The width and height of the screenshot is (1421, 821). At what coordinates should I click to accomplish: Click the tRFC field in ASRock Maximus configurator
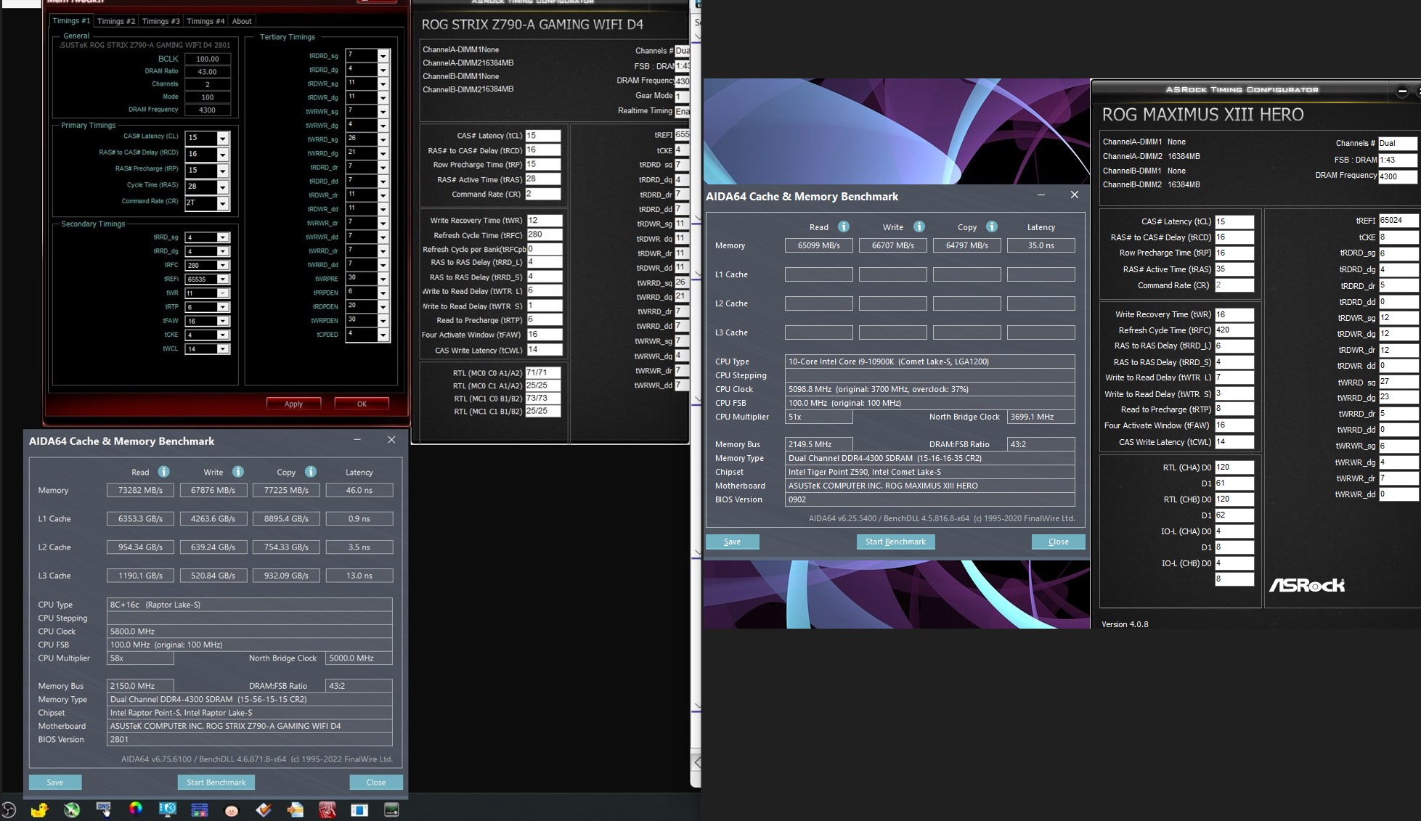click(x=1234, y=330)
